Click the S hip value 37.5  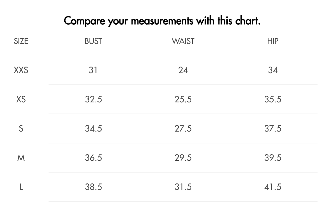[x=273, y=128]
